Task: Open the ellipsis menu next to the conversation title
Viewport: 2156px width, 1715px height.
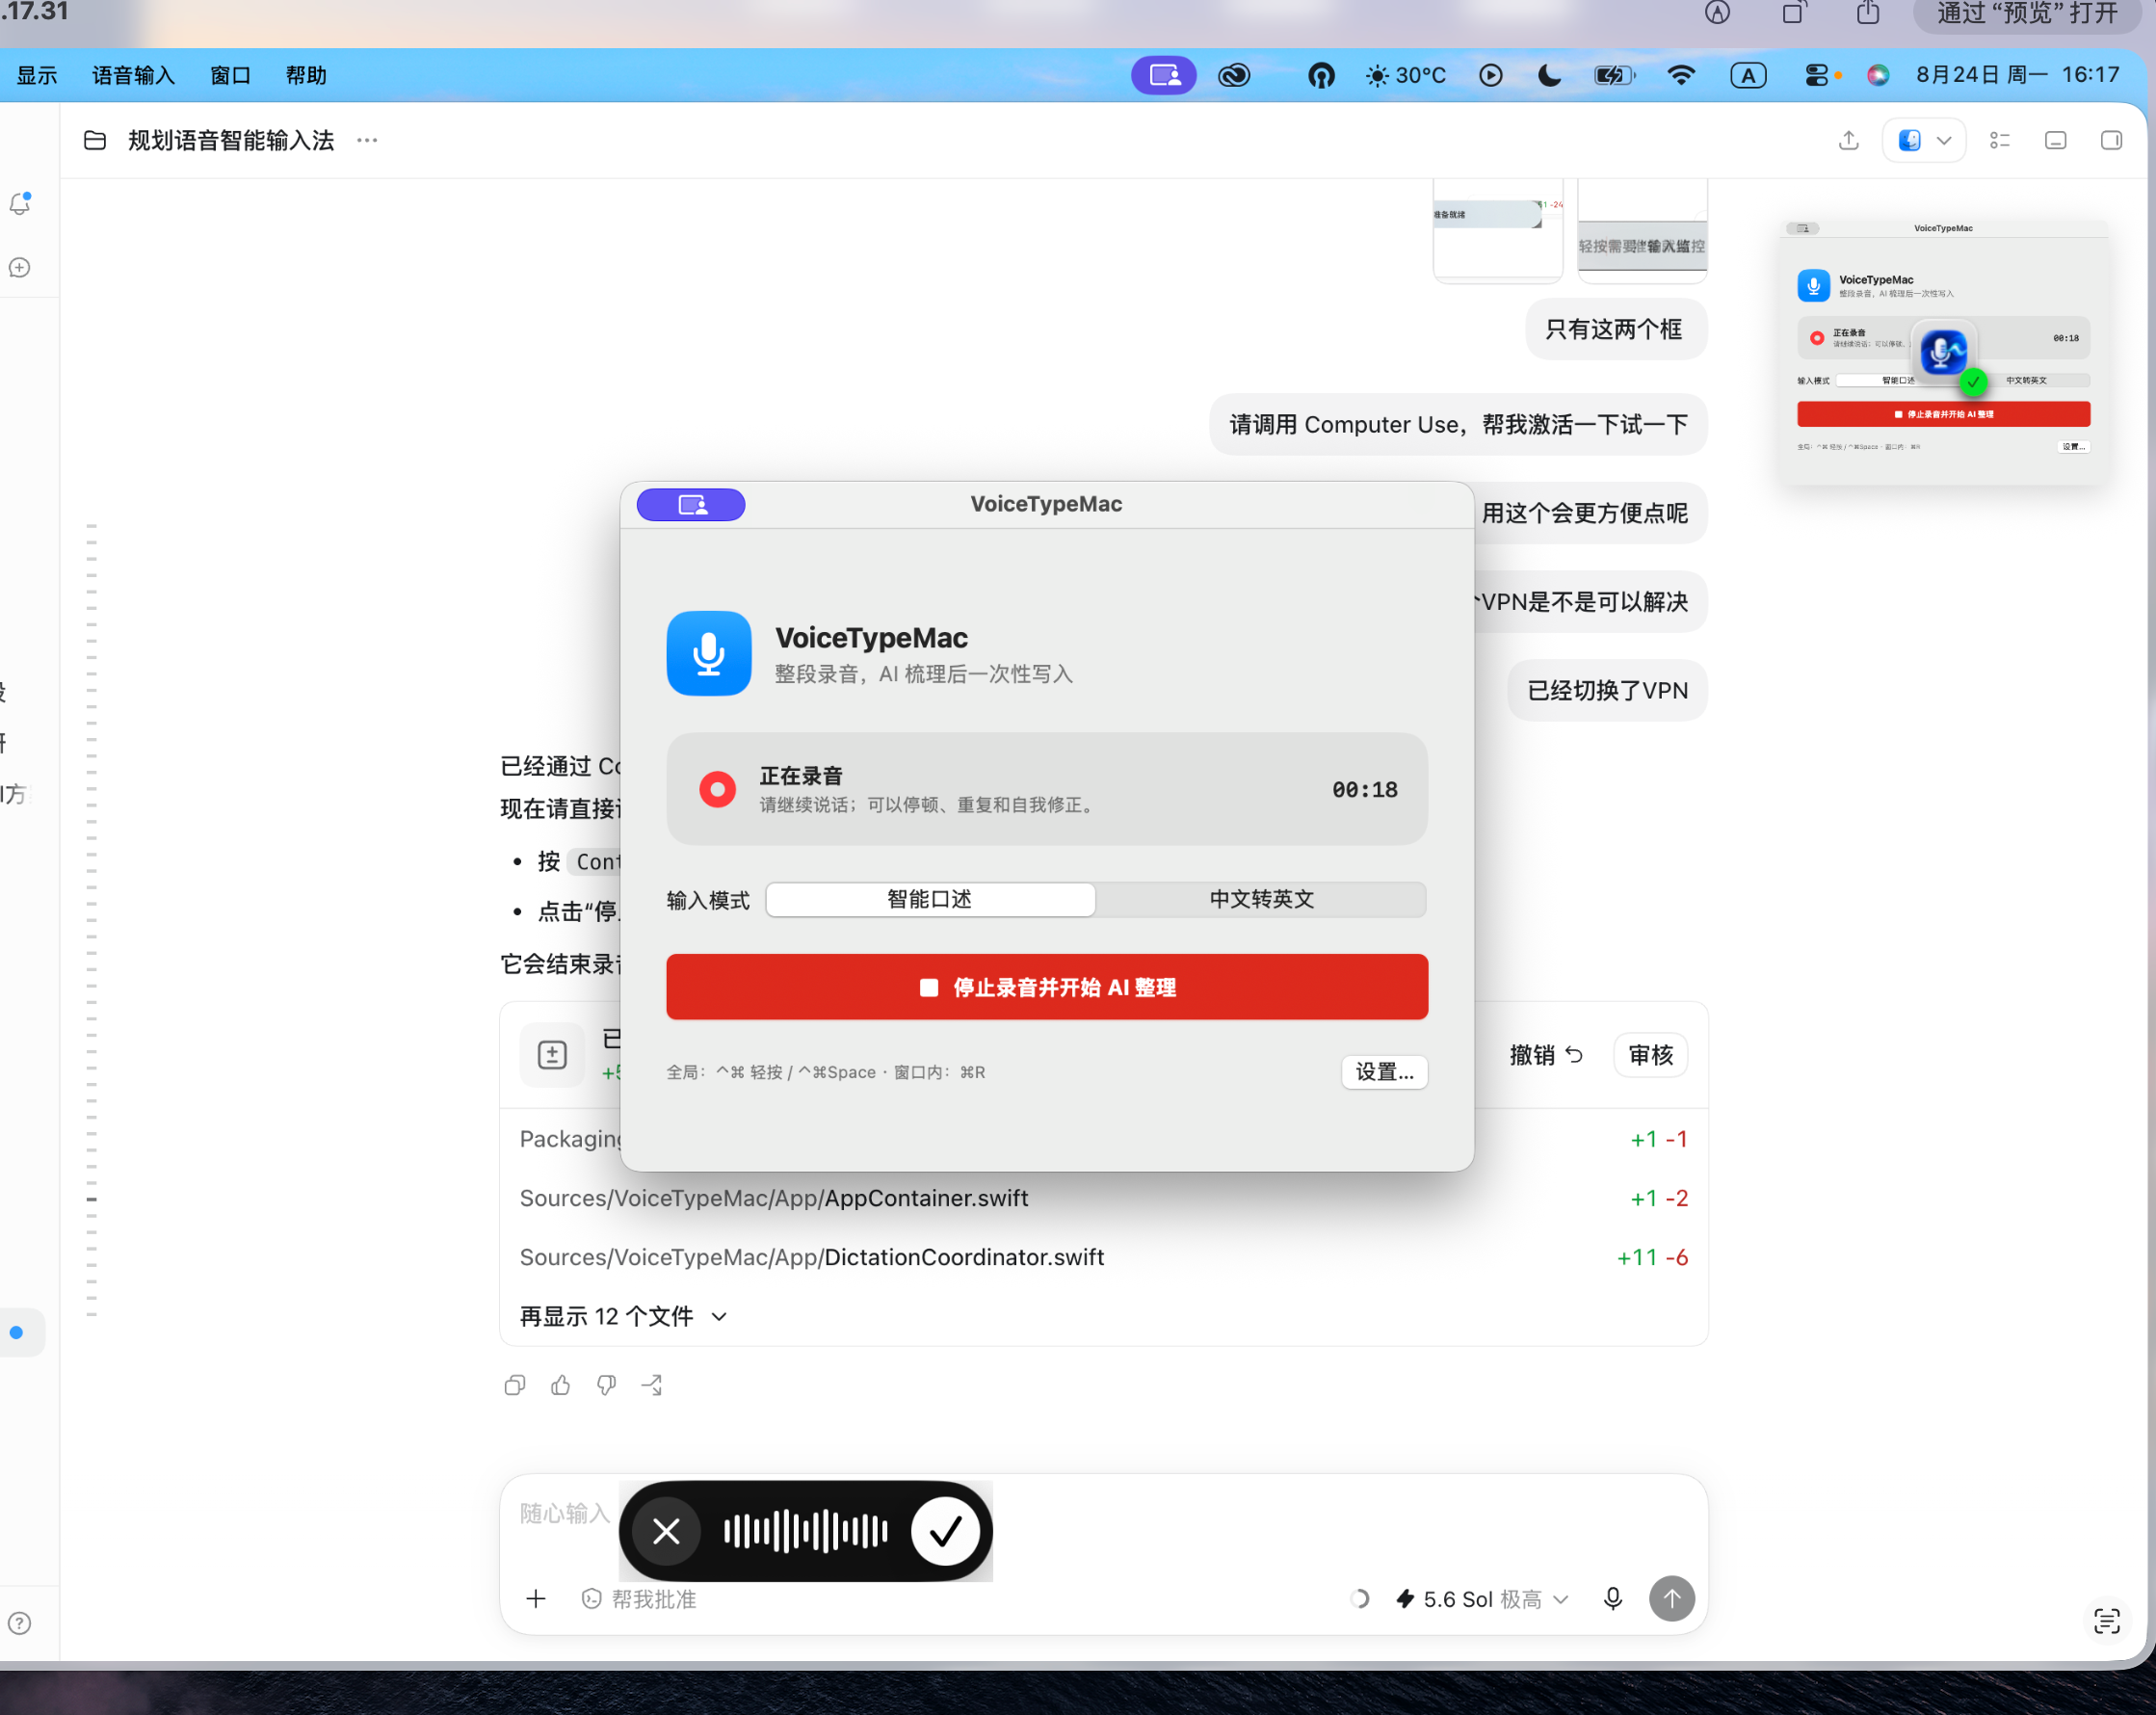Action: pos(367,140)
